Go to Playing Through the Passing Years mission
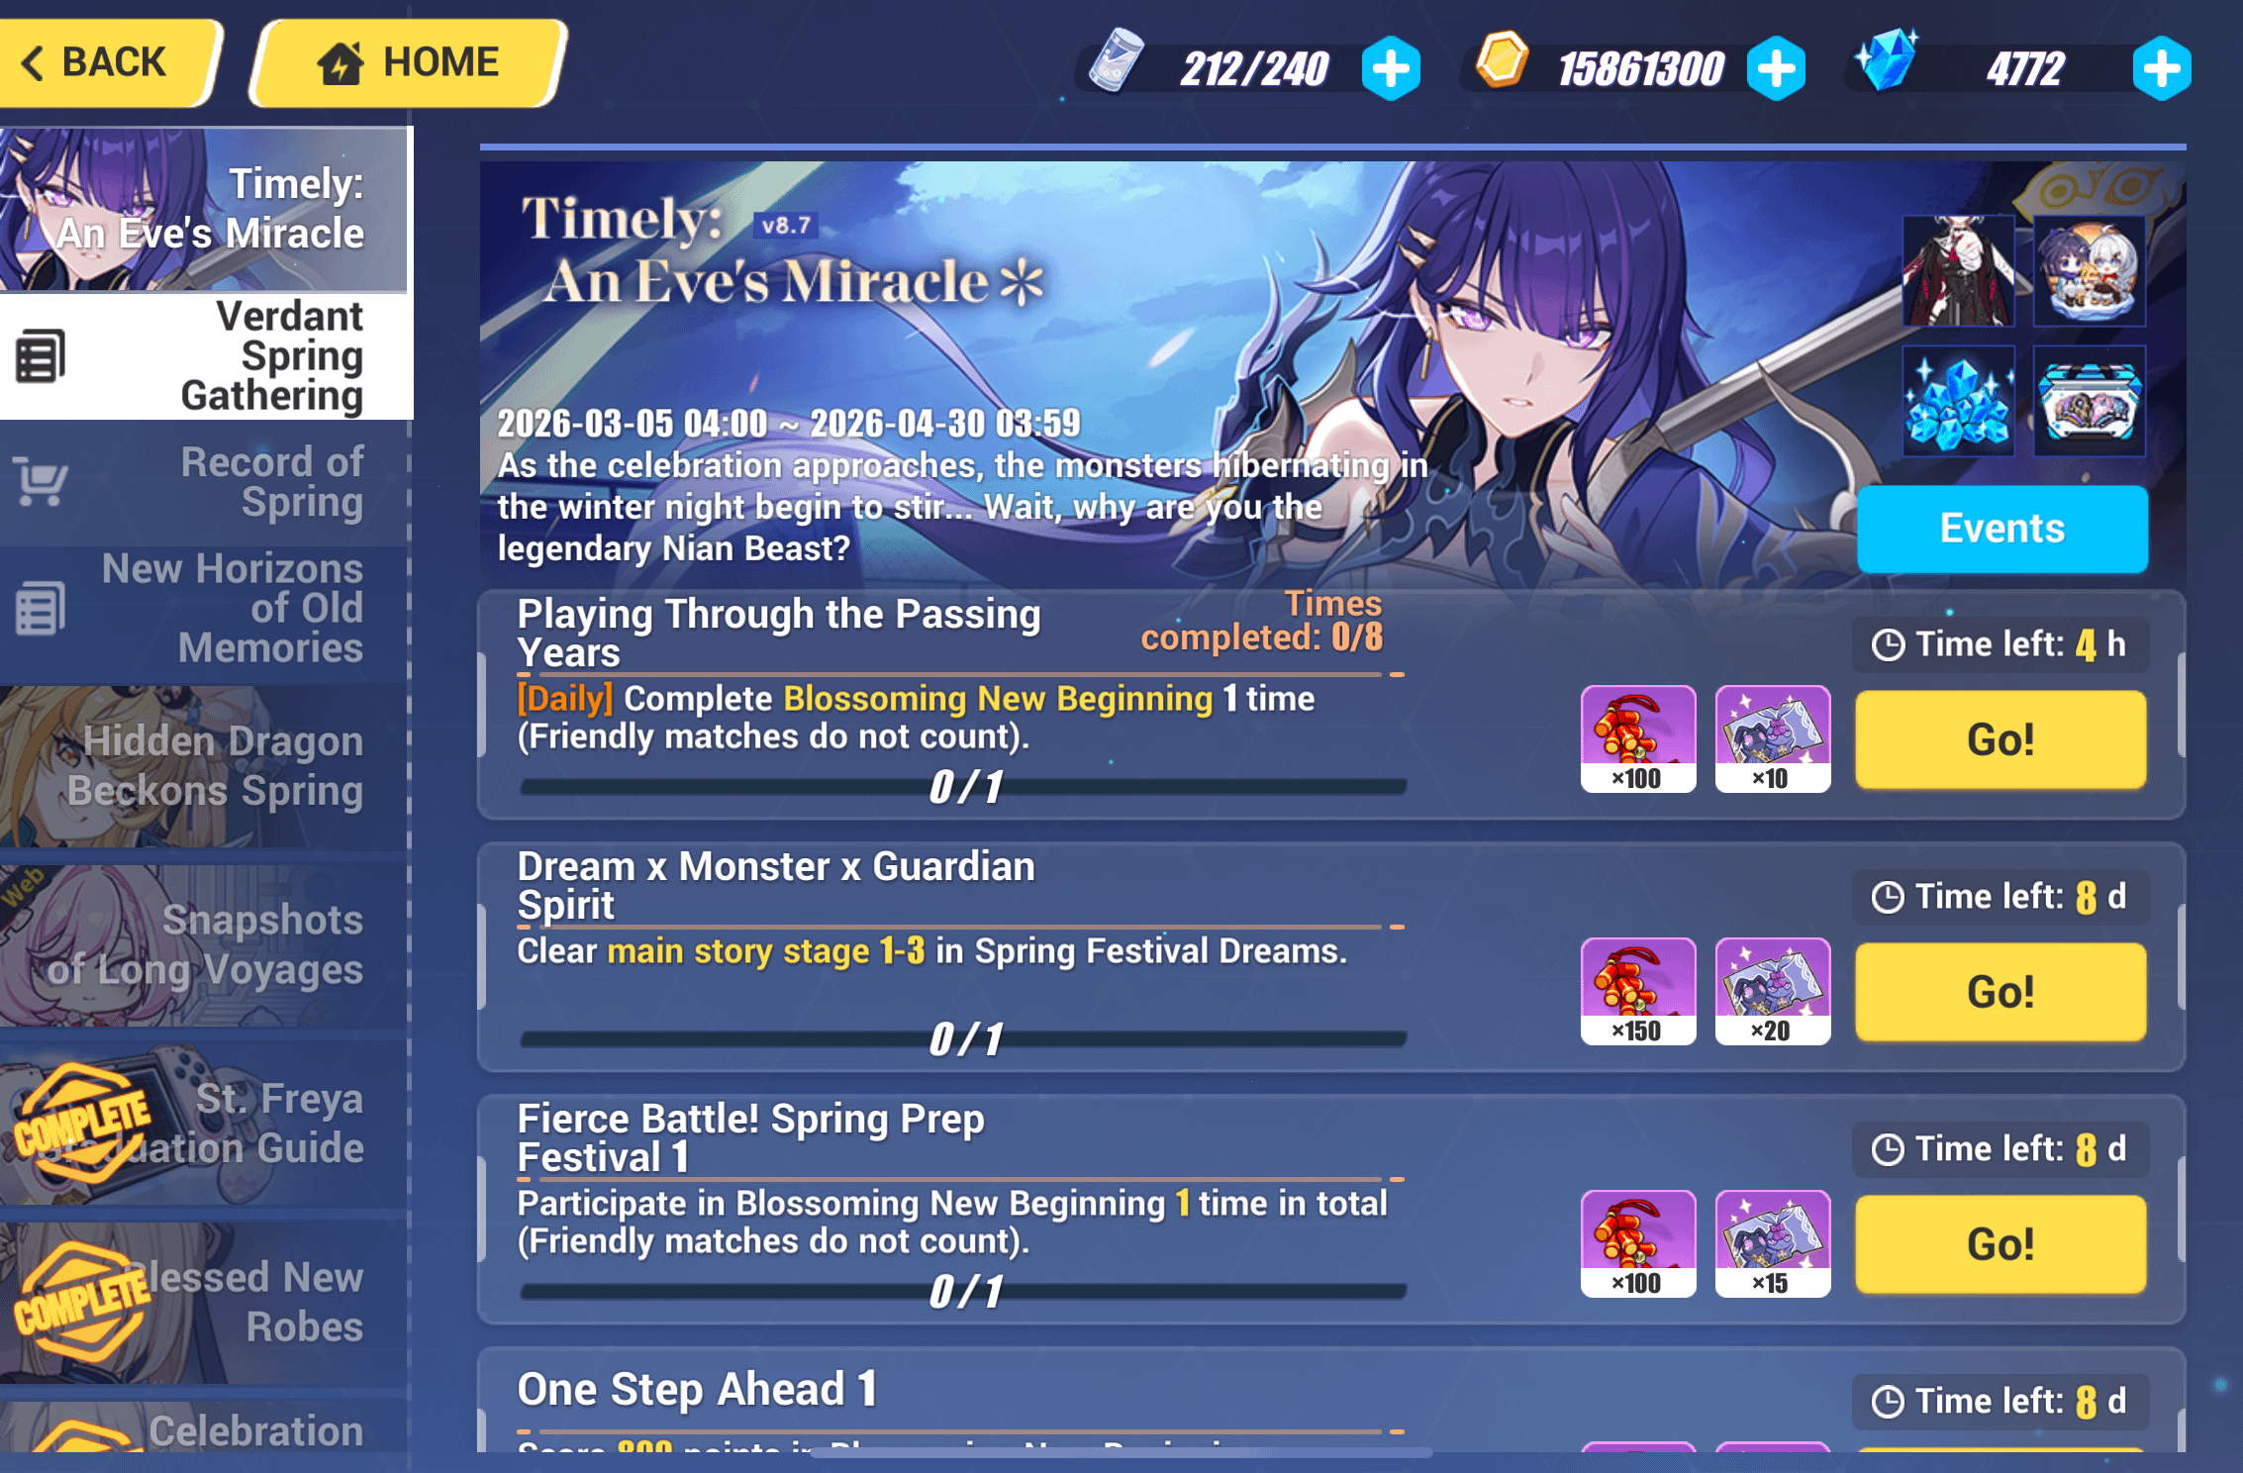This screenshot has width=2243, height=1473. tap(2000, 739)
